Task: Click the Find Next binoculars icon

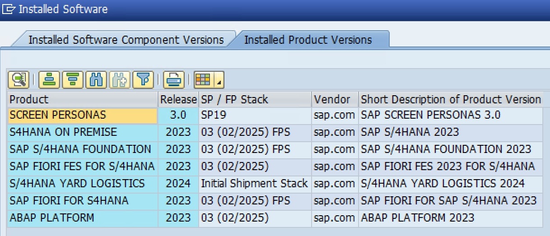Action: 119,80
